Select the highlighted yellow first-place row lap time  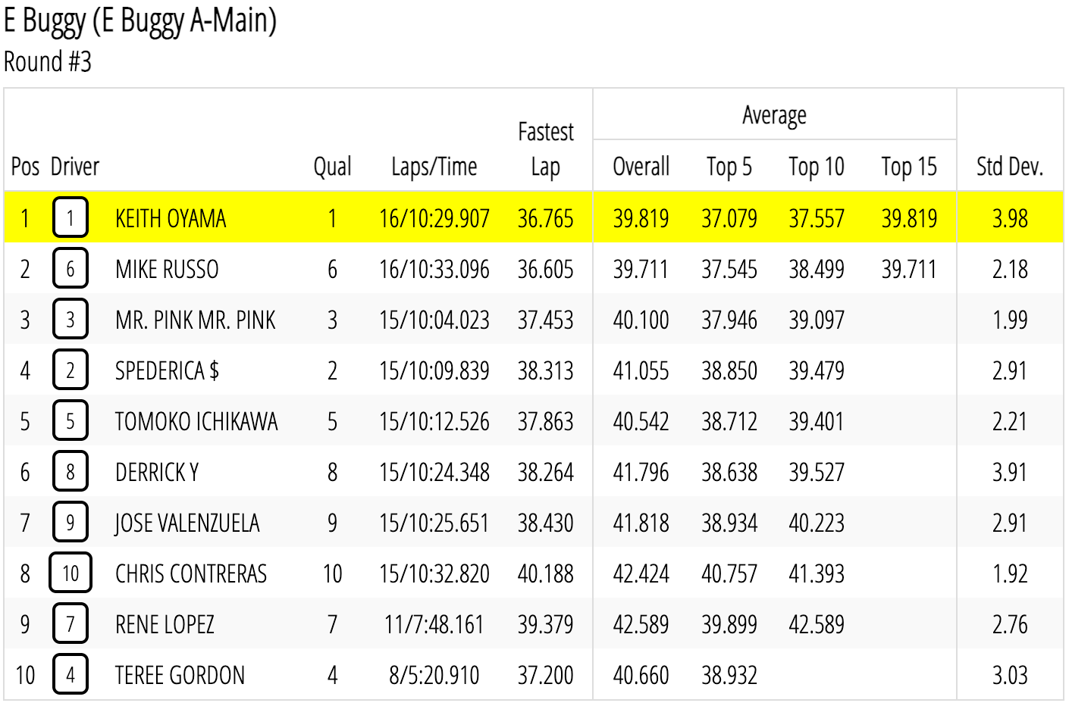pos(434,219)
